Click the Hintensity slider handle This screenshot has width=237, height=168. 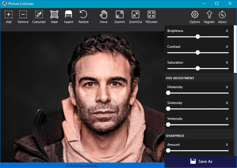click(168, 93)
